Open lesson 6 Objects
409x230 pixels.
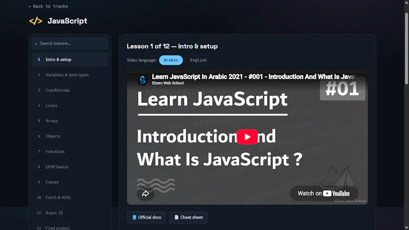coord(70,136)
